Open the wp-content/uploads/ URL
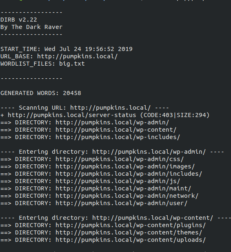The height and width of the screenshot is (252, 231). [131, 240]
